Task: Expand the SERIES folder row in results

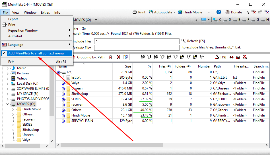Action: point(63,99)
